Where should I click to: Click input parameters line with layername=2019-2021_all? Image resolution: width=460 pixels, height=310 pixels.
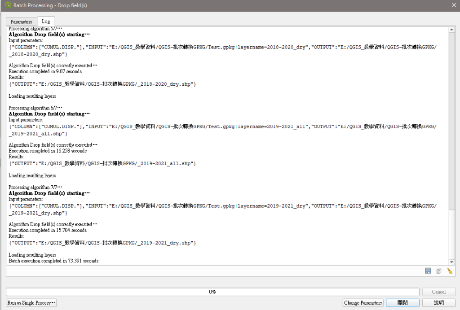223,130
